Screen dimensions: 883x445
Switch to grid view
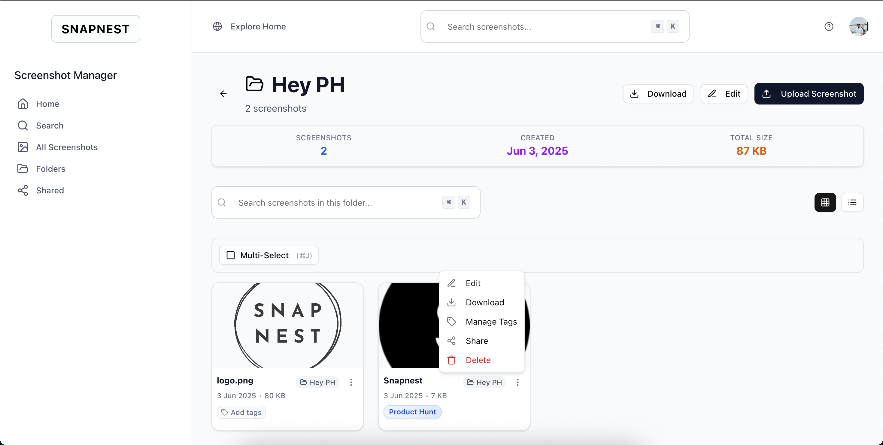tap(825, 202)
